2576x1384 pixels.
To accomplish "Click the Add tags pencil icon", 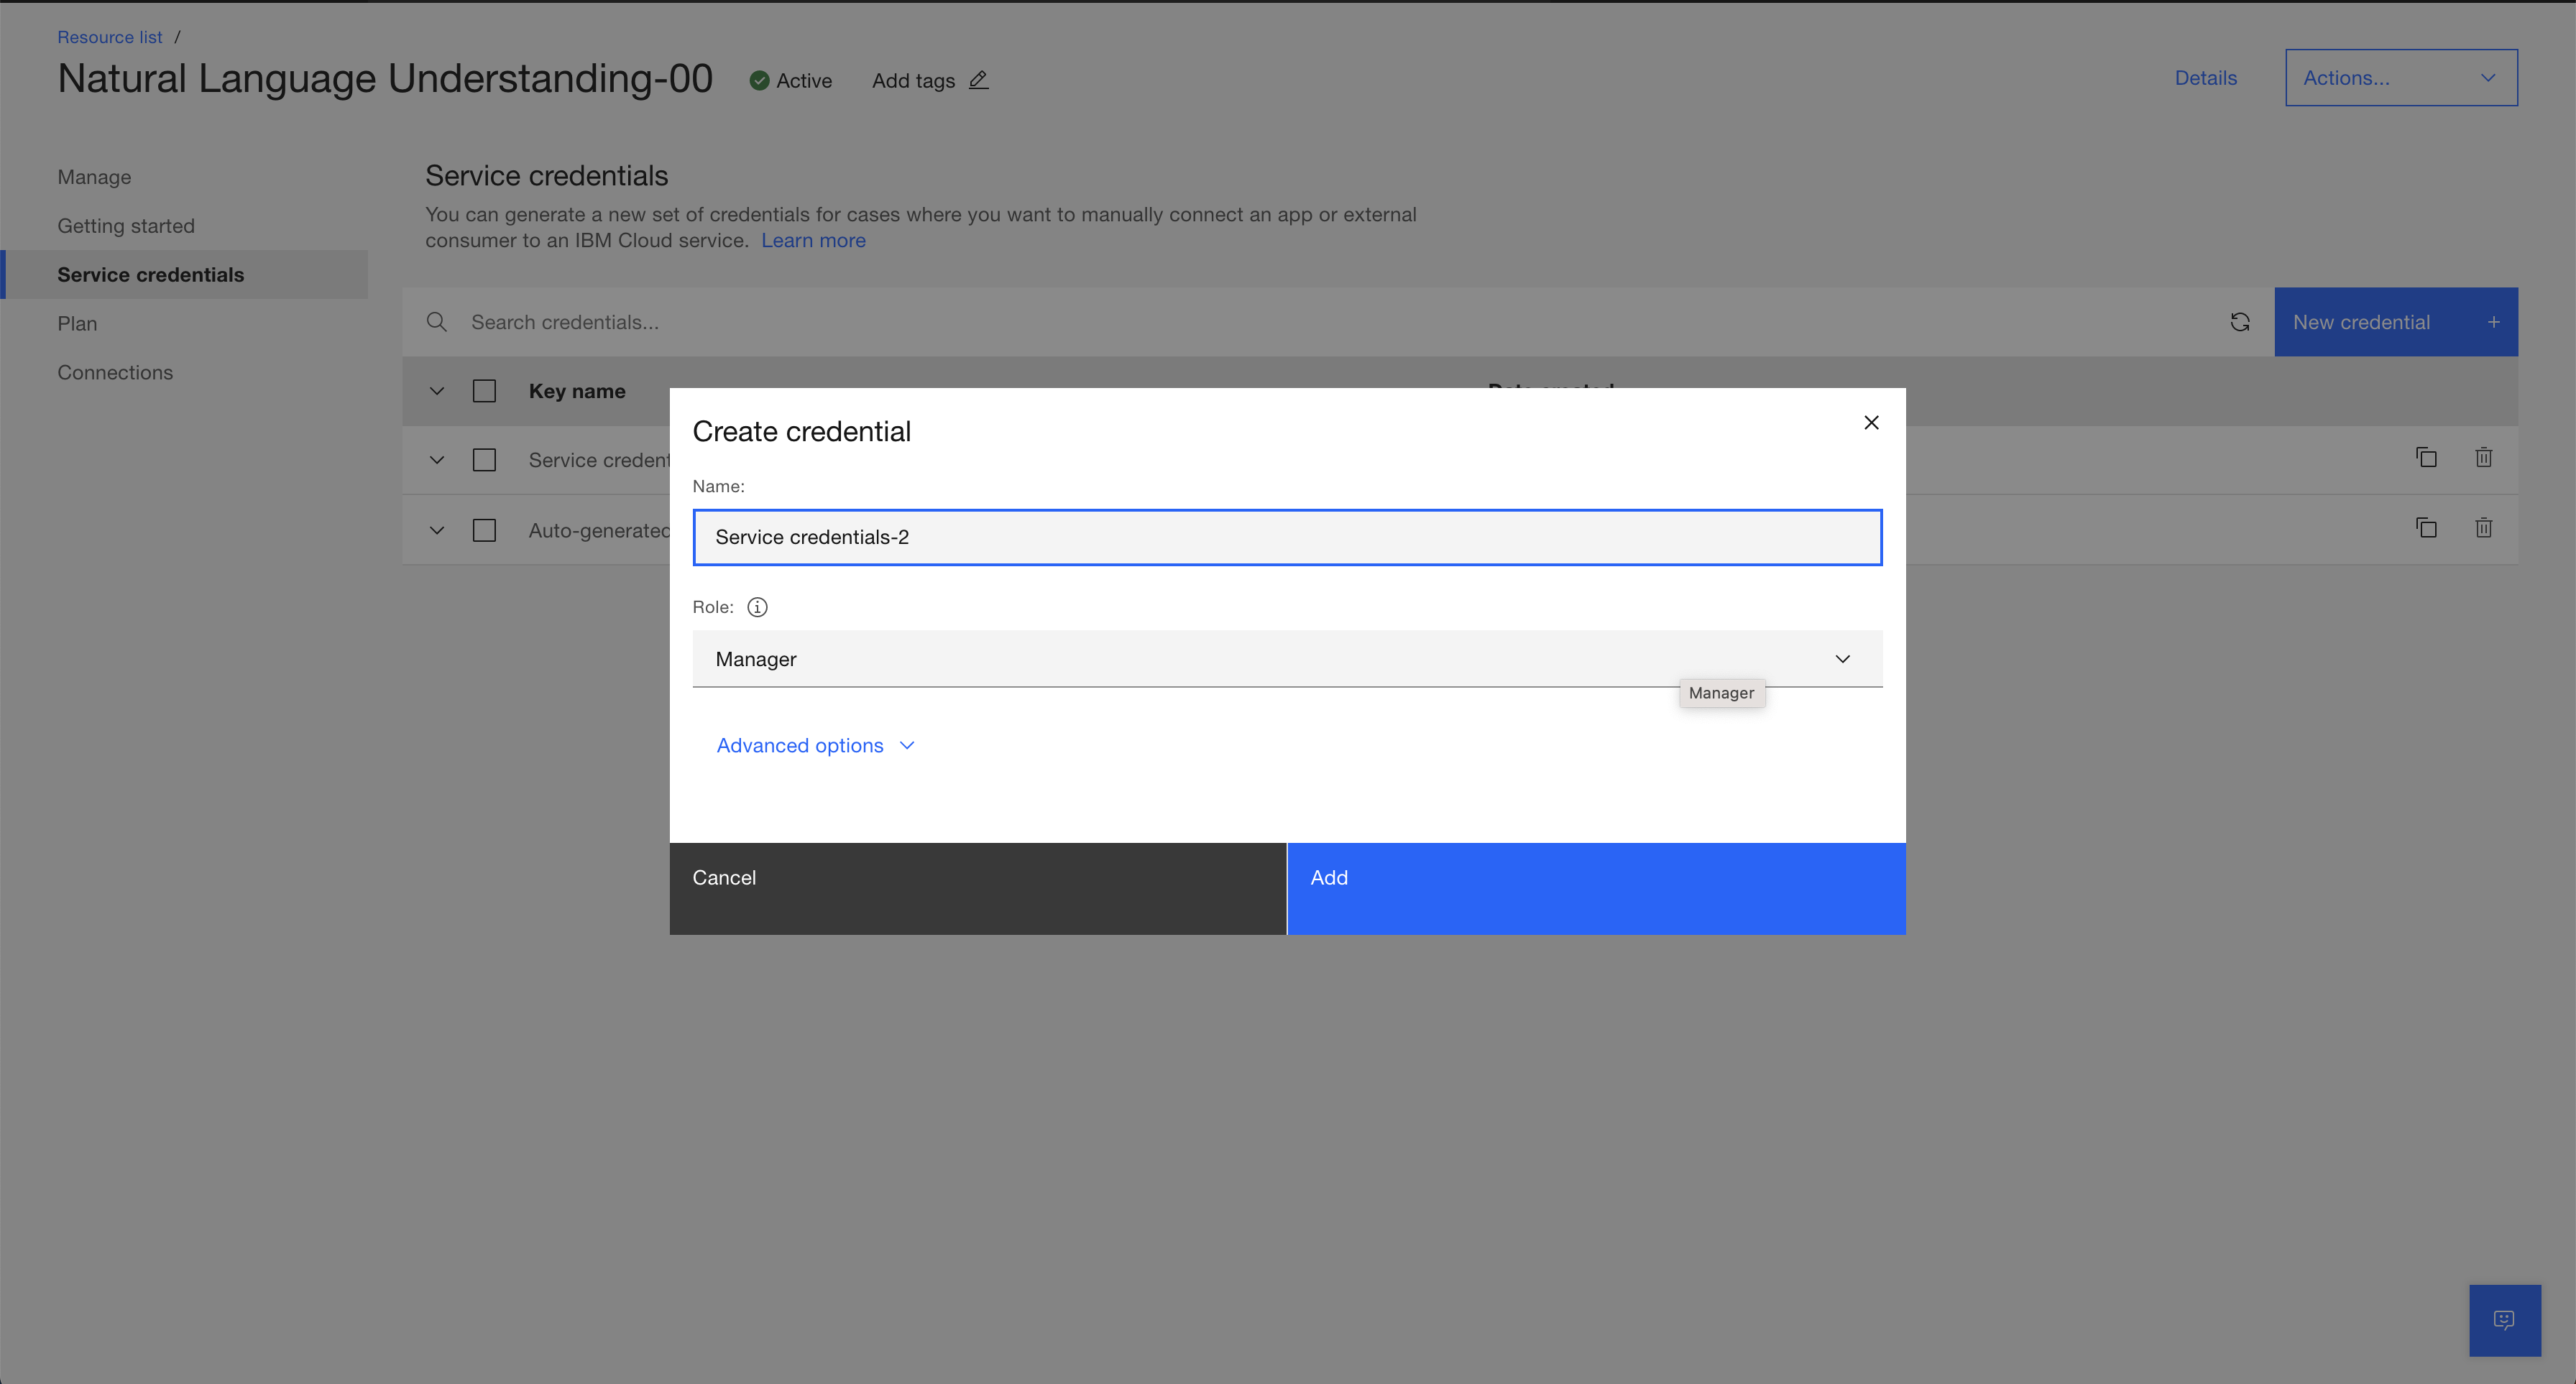I will [x=979, y=80].
